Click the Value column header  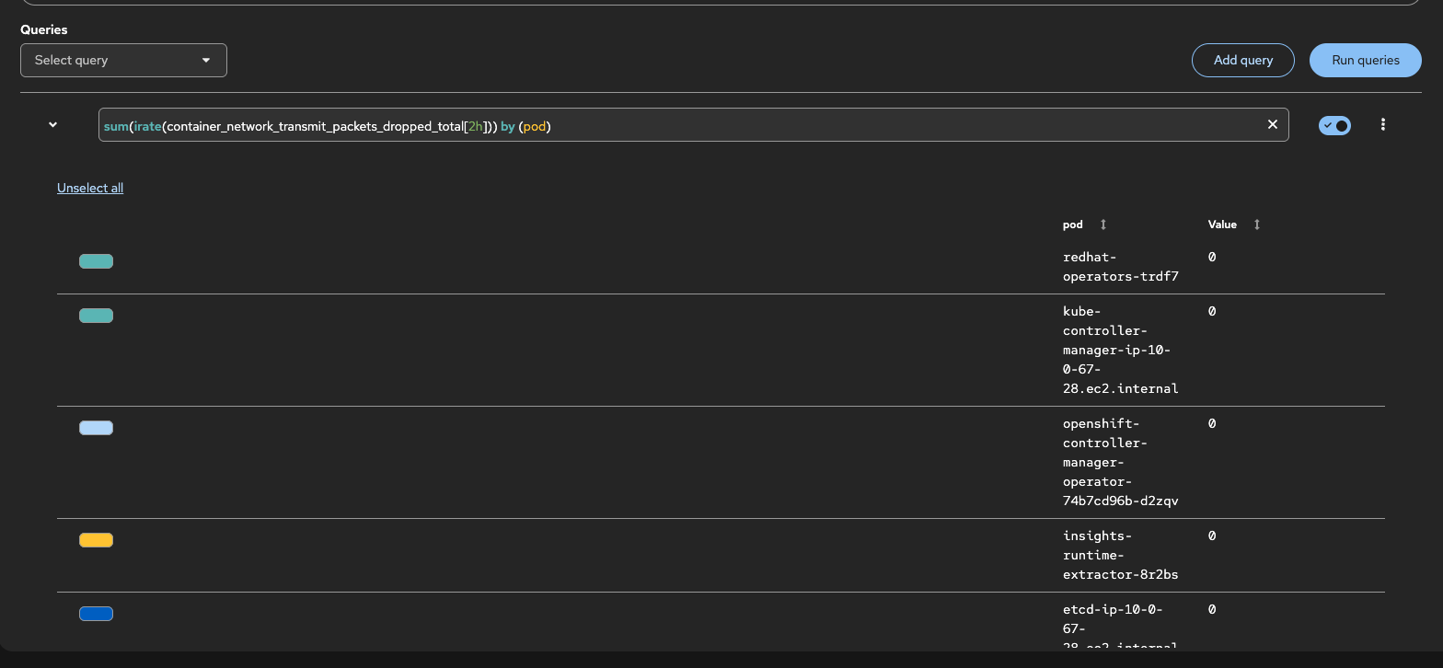[x=1222, y=225]
